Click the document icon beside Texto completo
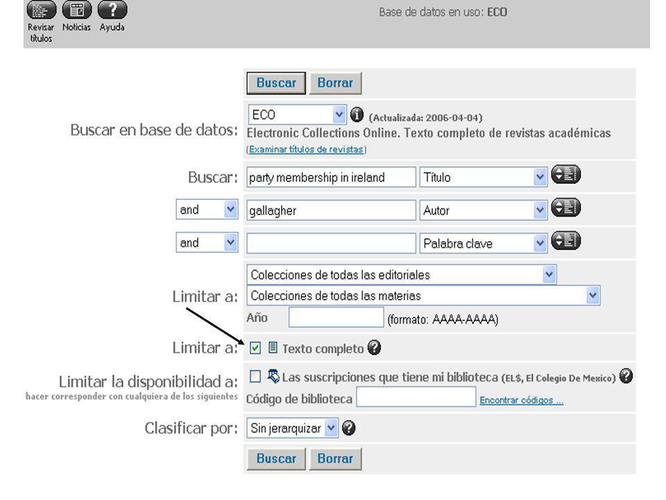The height and width of the screenshot is (500, 666). click(273, 348)
